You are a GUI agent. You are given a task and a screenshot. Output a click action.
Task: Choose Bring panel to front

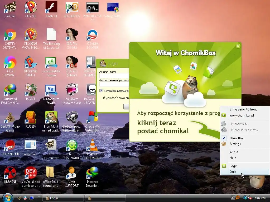pyautogui.click(x=245, y=109)
